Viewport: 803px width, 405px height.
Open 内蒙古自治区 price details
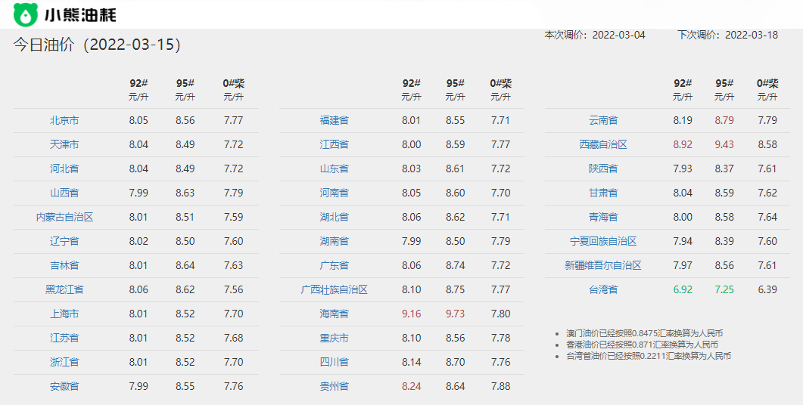coord(64,217)
